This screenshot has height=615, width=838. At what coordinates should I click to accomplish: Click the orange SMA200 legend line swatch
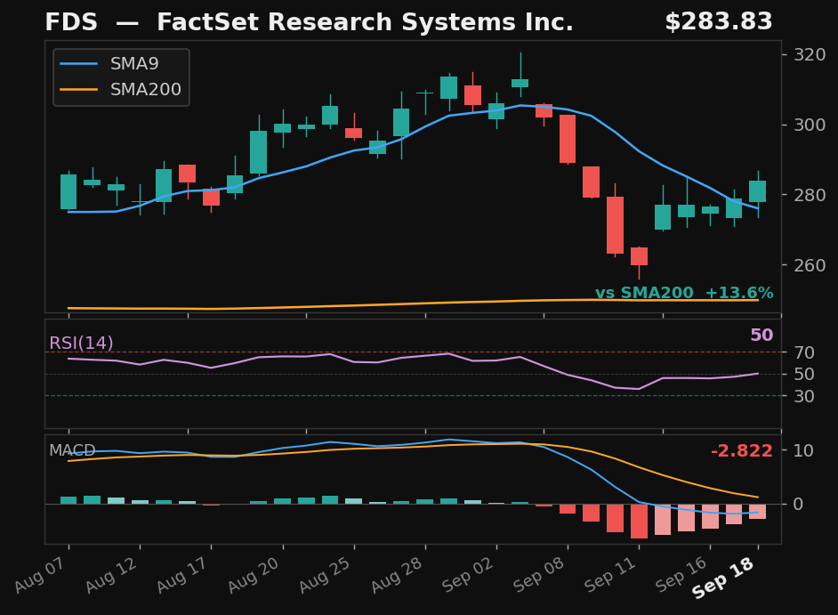[78, 90]
